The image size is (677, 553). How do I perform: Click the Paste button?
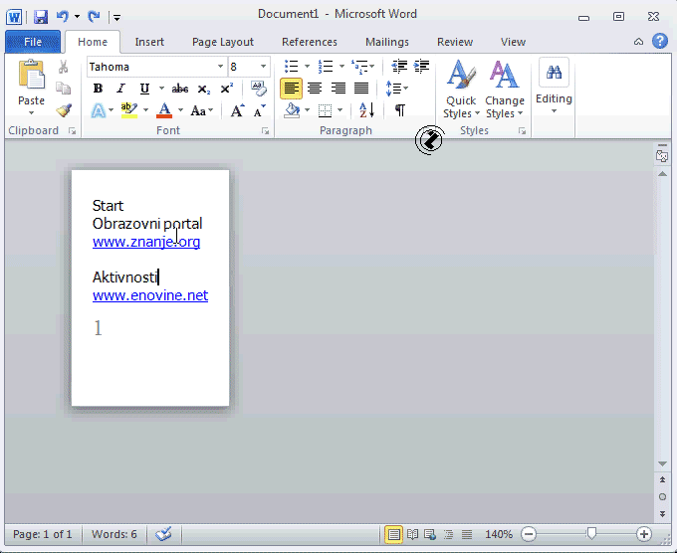31,85
